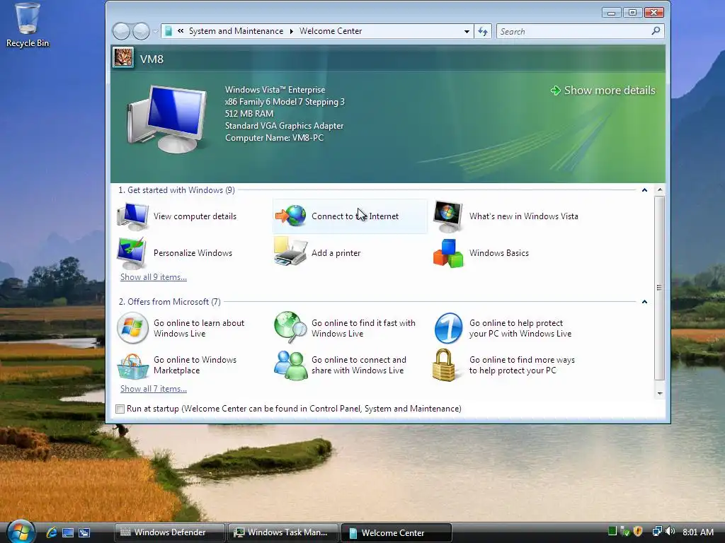Click the volume speaker tray icon
The height and width of the screenshot is (543, 725).
(670, 532)
